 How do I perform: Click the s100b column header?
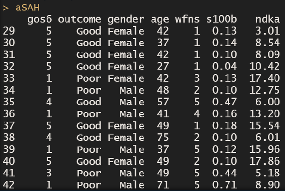click(x=219, y=19)
